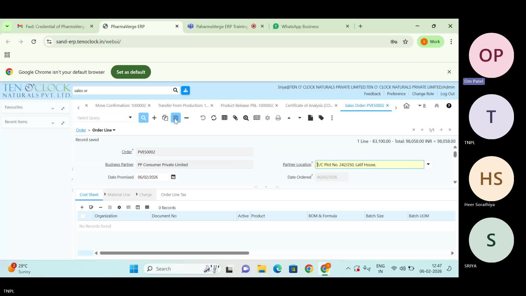This screenshot has width=526, height=296.
Task: Open the edit pencil icon in Cost Sheet toolbar
Action: click(91, 207)
